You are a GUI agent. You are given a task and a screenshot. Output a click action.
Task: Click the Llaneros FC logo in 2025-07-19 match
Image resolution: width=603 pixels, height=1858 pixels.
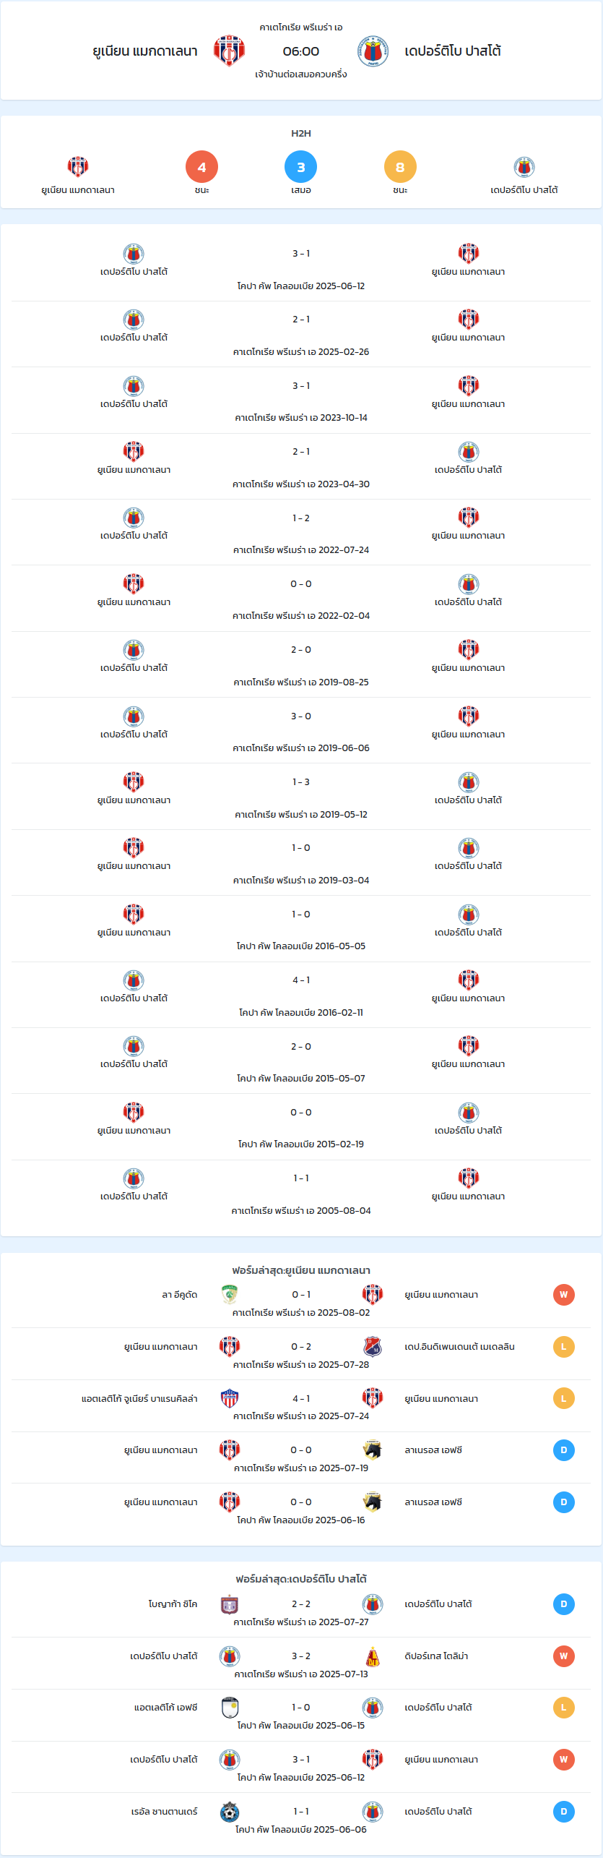[373, 1450]
